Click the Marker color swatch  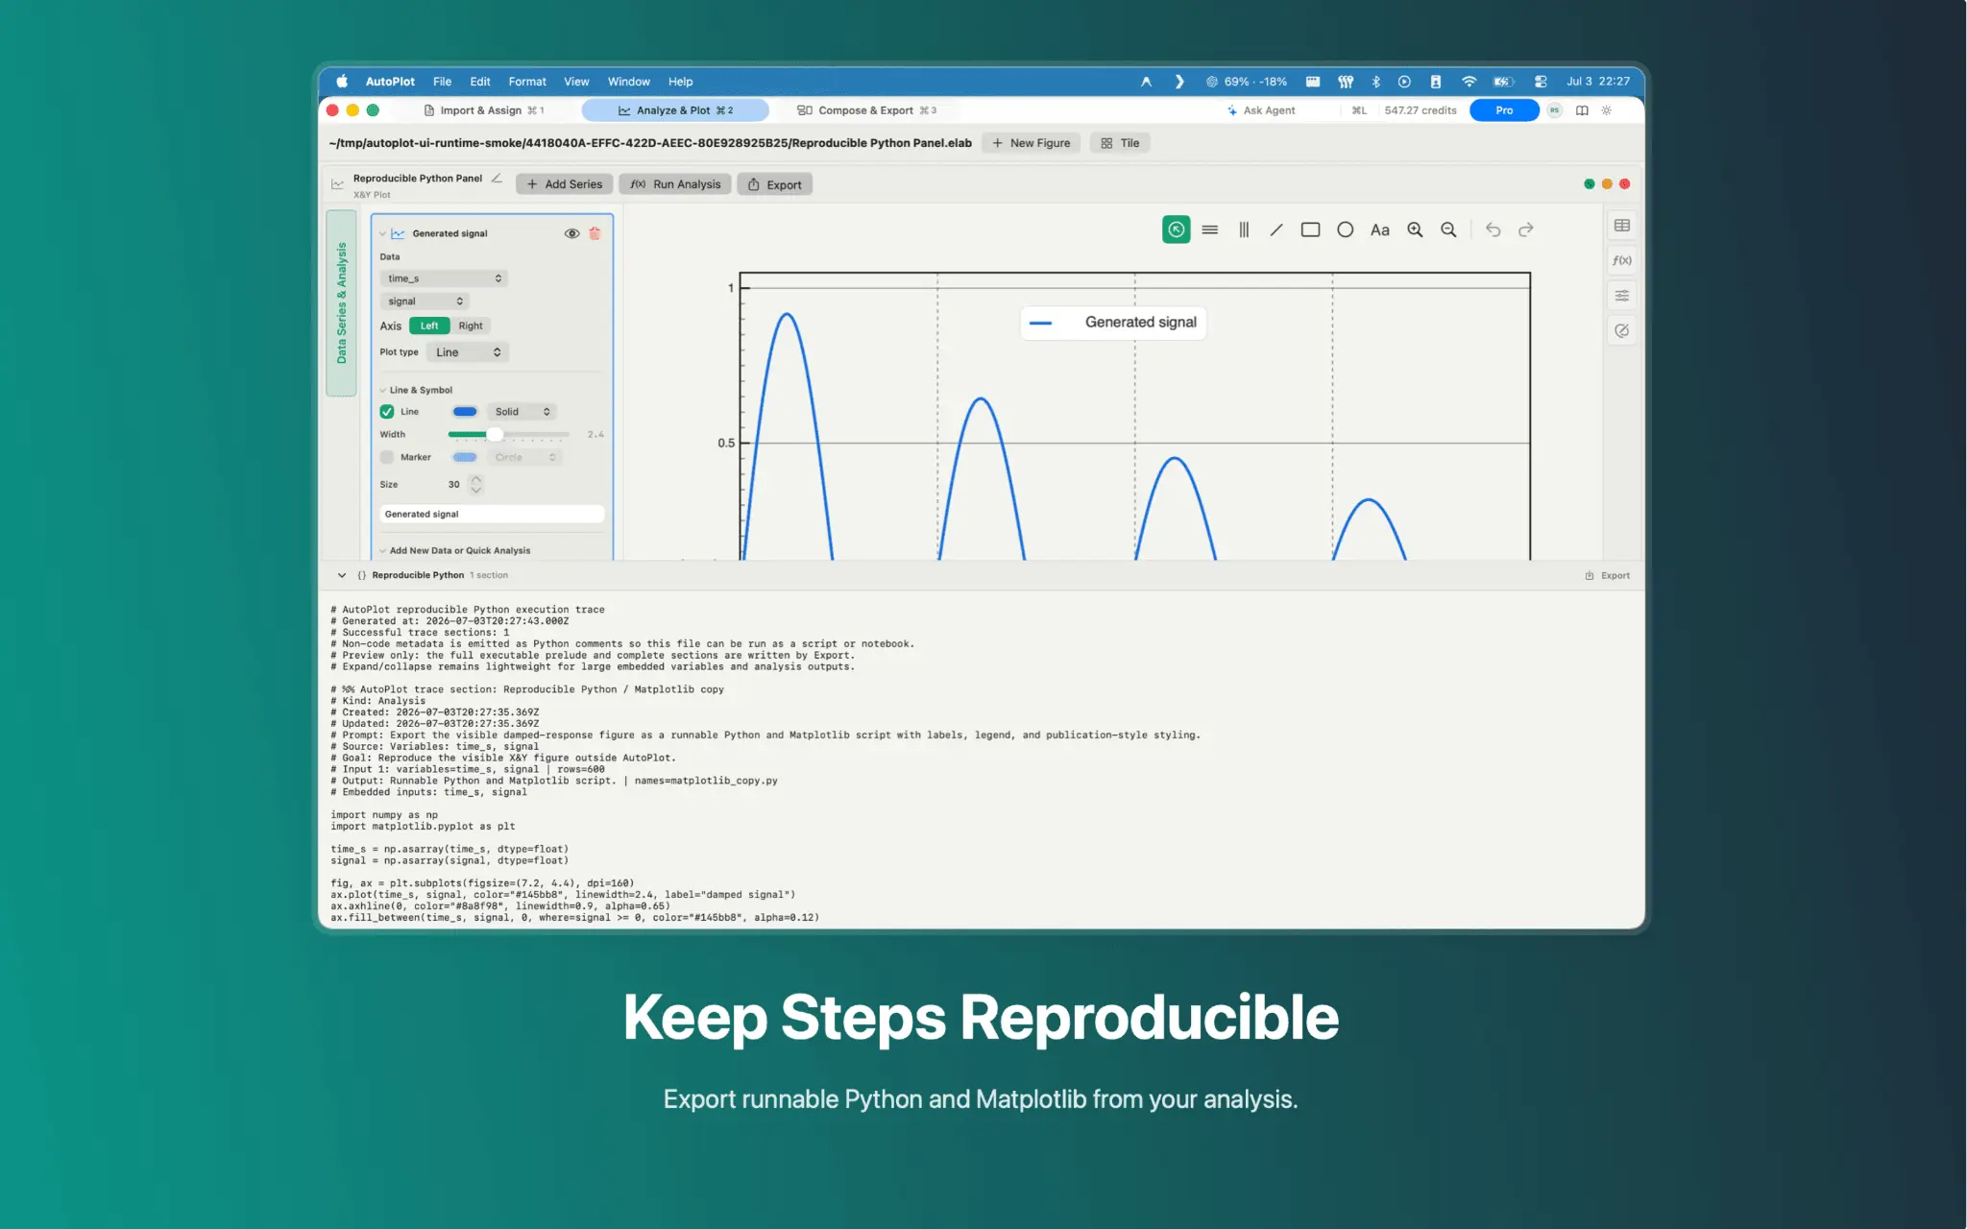point(465,457)
